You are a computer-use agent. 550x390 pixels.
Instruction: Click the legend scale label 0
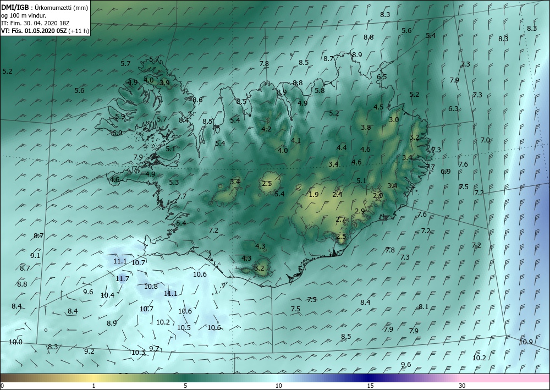[2, 386]
